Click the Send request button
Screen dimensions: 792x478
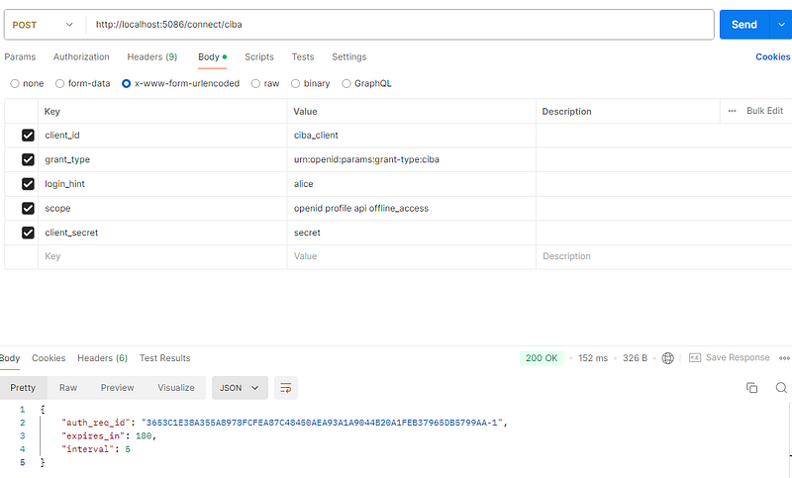click(x=744, y=25)
